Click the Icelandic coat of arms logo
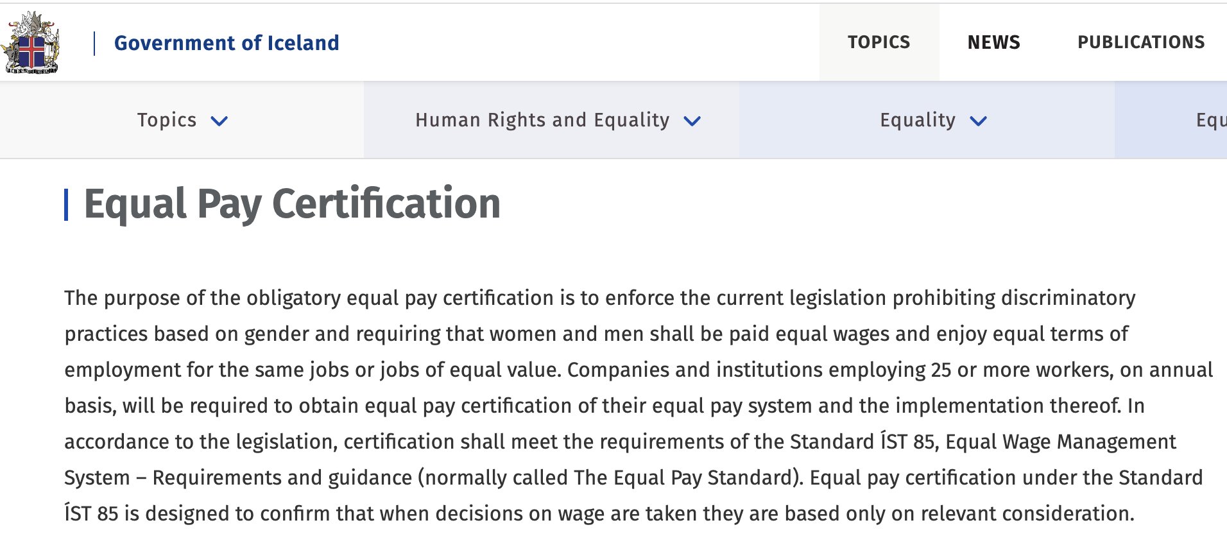 (31, 42)
